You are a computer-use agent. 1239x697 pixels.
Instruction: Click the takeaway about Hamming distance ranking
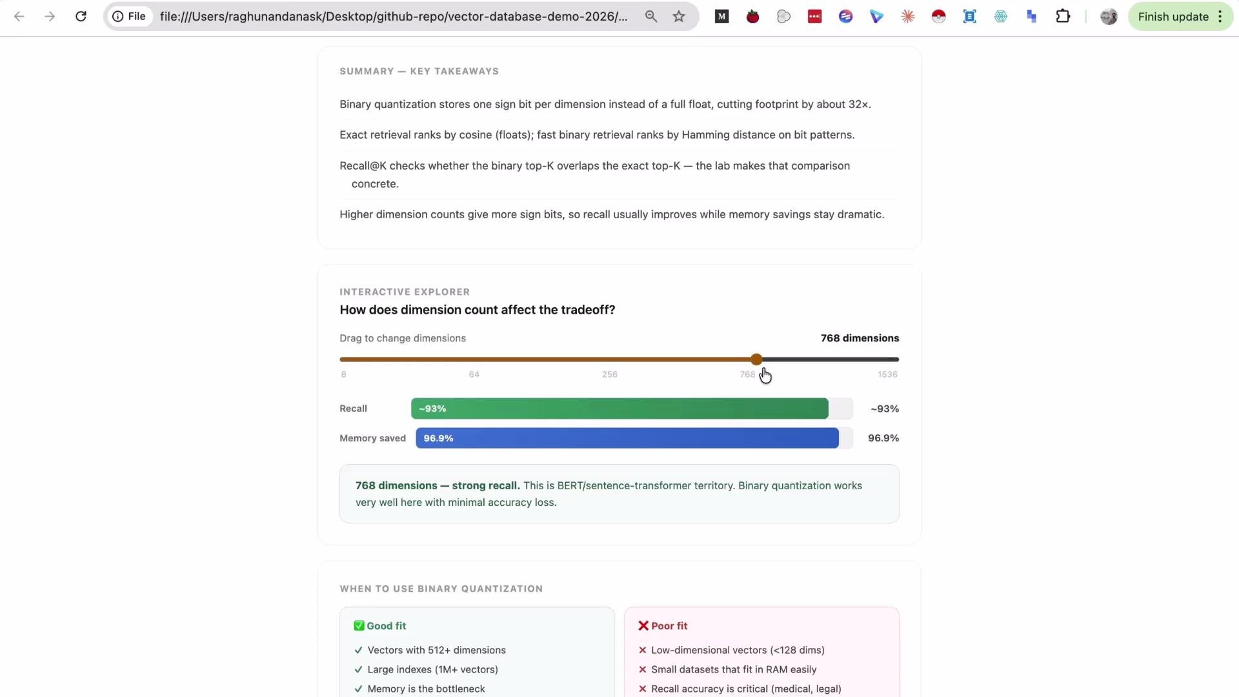click(597, 135)
